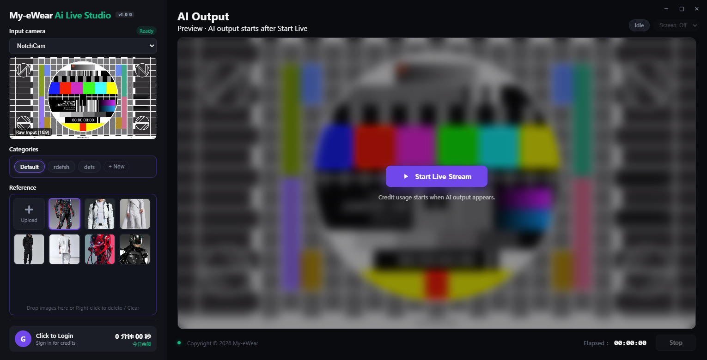Click the purple G avatar icon
The image size is (707, 360).
click(23, 339)
